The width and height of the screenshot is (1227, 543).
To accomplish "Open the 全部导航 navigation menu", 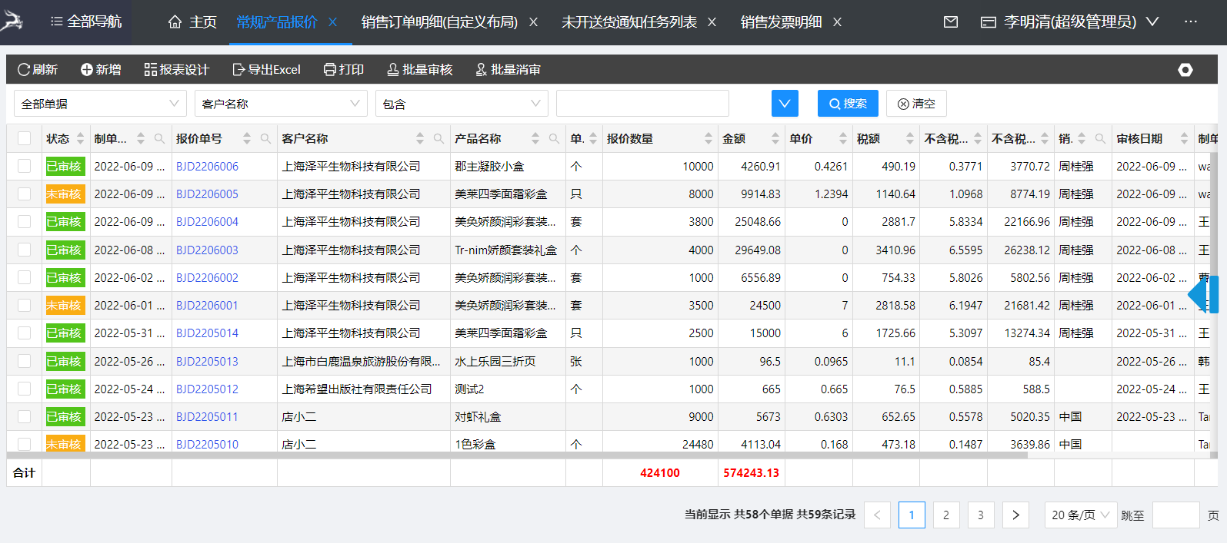I will click(x=86, y=22).
